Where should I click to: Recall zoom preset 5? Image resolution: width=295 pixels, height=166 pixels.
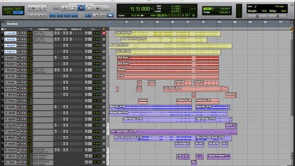45,15
